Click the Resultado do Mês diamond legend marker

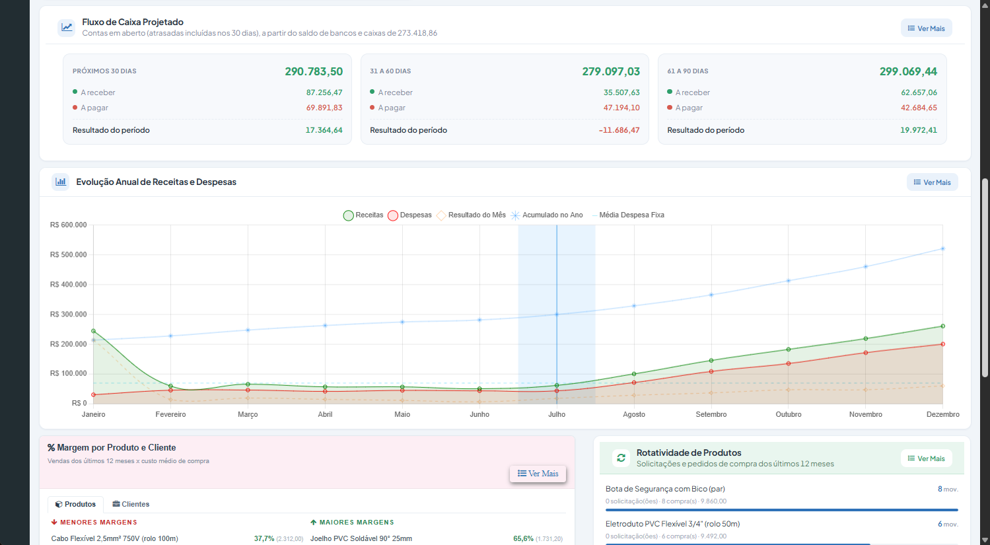tap(441, 215)
